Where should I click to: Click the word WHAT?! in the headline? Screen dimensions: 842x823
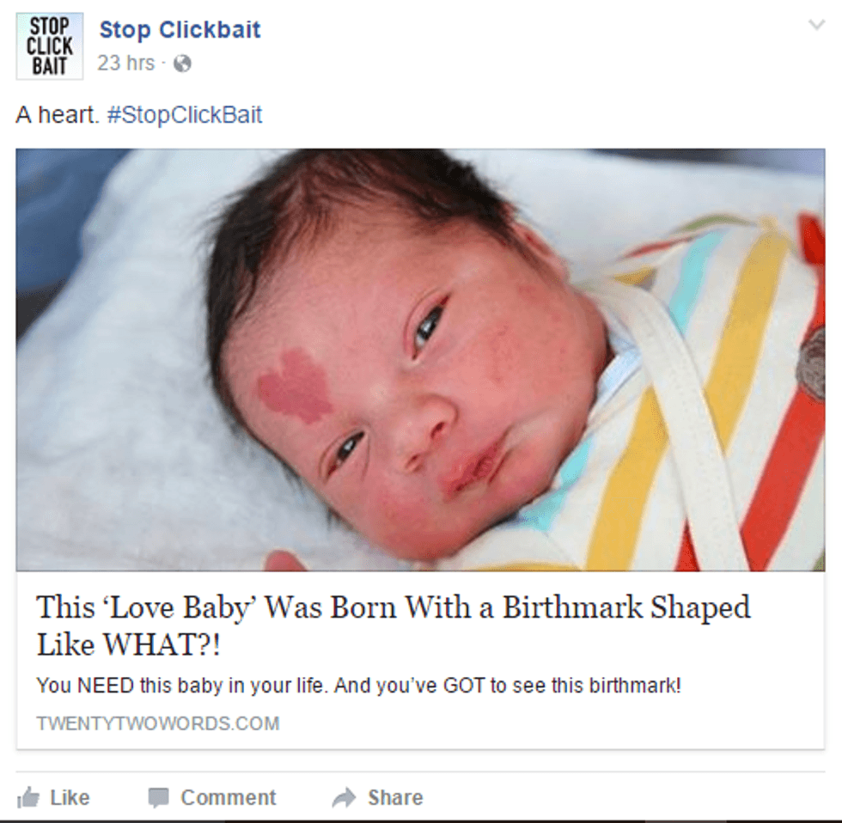pos(162,643)
